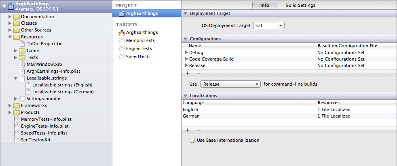Add a localization with plus button

(x=187, y=130)
